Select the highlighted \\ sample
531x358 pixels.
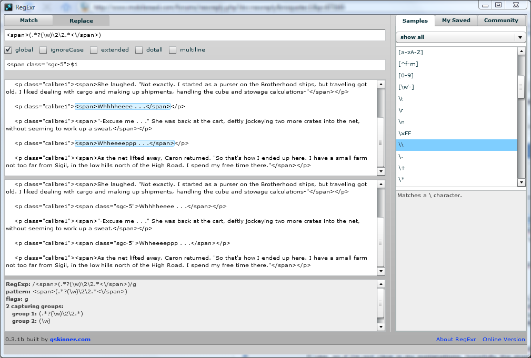click(456, 145)
